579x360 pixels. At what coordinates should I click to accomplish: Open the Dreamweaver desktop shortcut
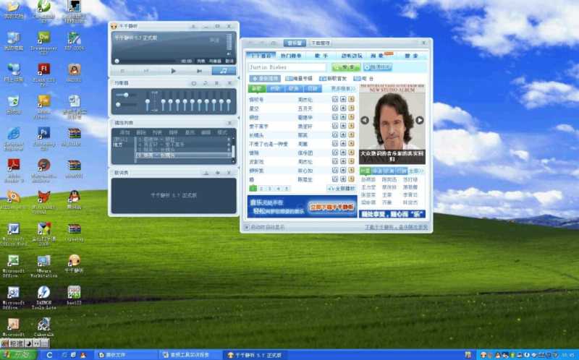43,38
